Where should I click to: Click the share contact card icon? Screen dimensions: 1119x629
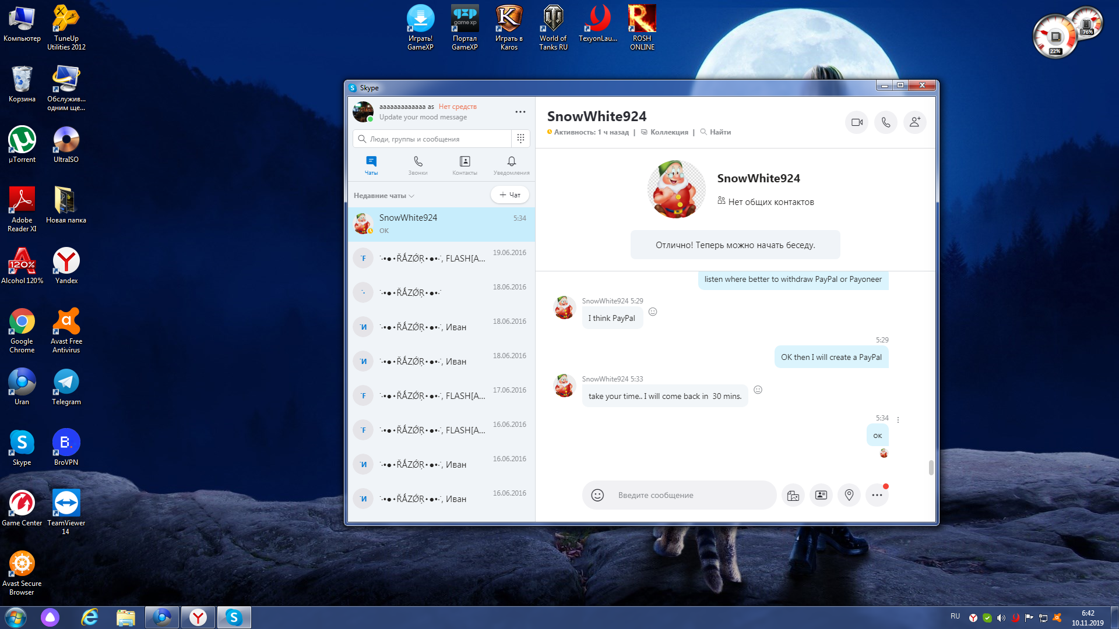click(x=821, y=495)
